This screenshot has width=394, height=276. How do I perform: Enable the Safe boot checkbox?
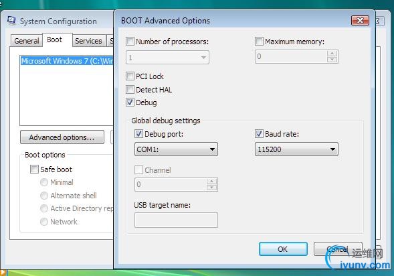34,169
